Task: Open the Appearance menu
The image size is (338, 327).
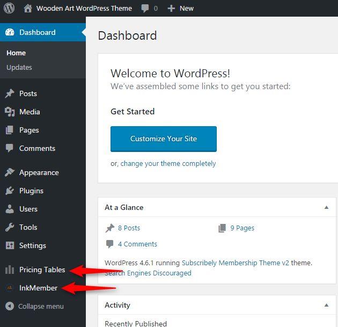Action: pyautogui.click(x=39, y=173)
